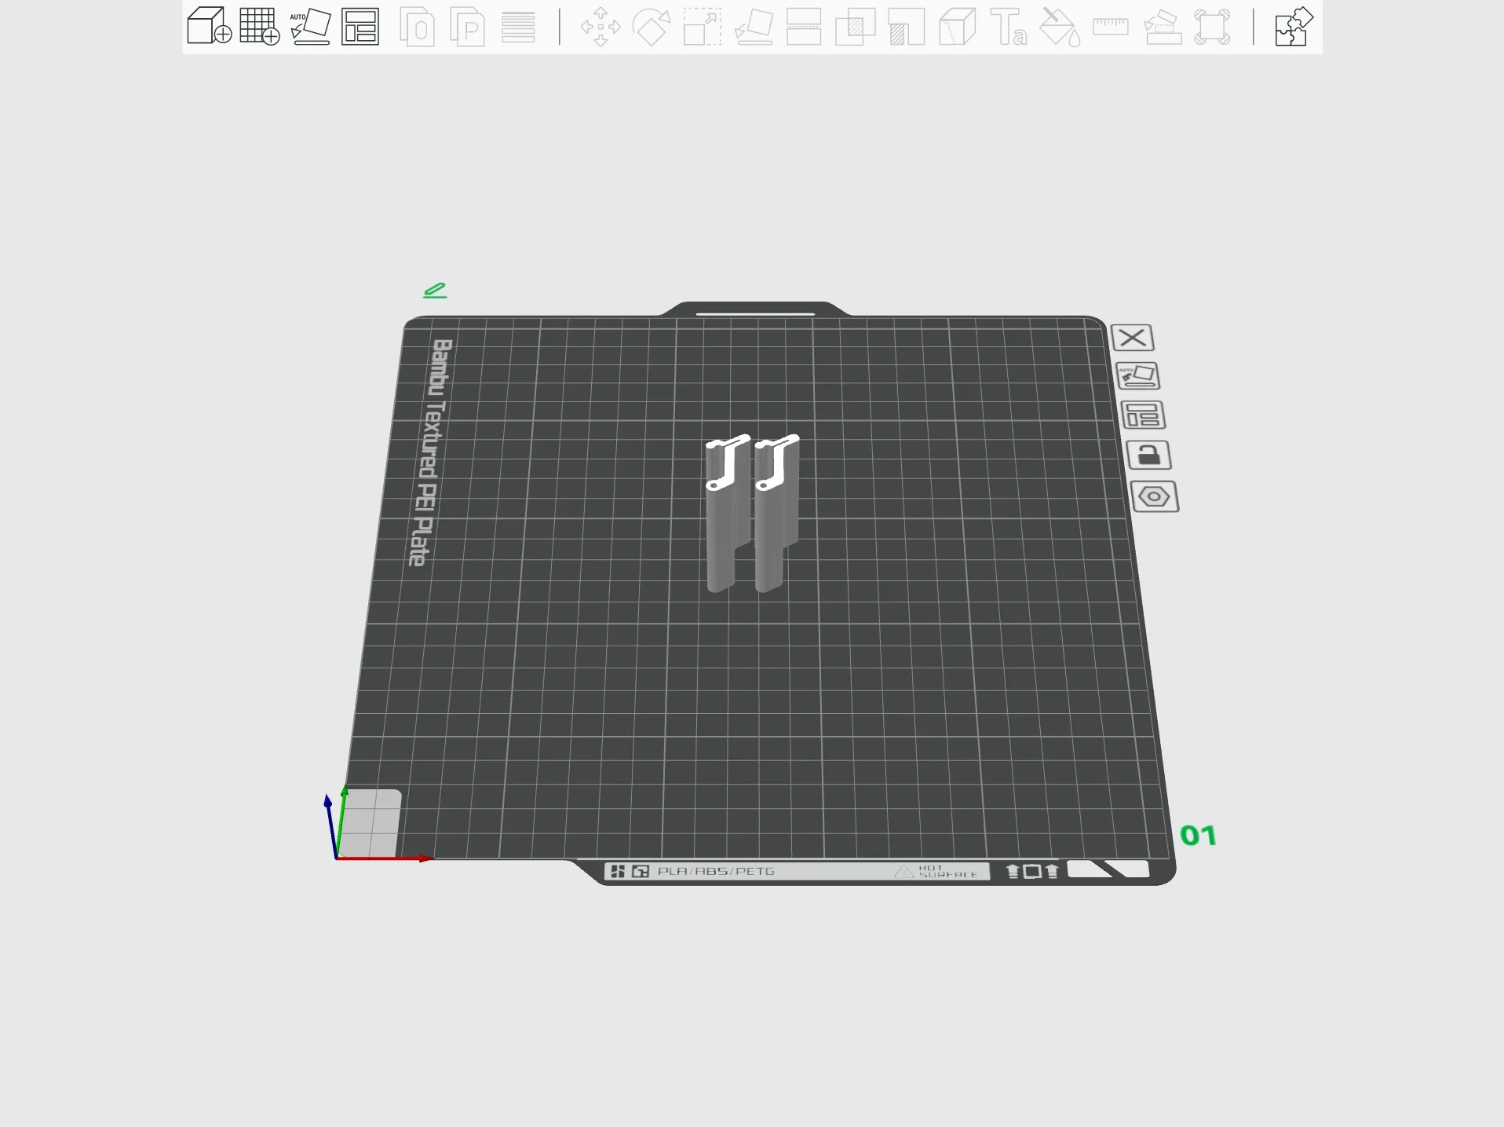This screenshot has width=1504, height=1127.
Task: Select the Support painting tool
Action: (x=907, y=27)
